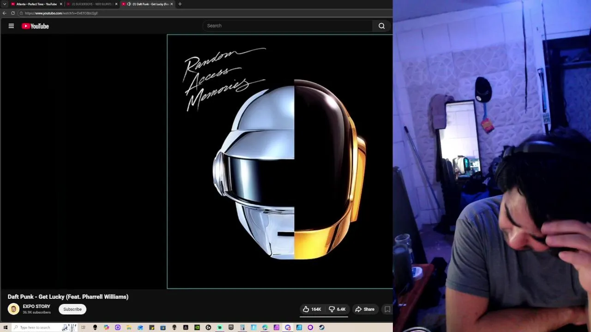Click the magnifier search button
Image resolution: width=591 pixels, height=332 pixels.
[381, 26]
